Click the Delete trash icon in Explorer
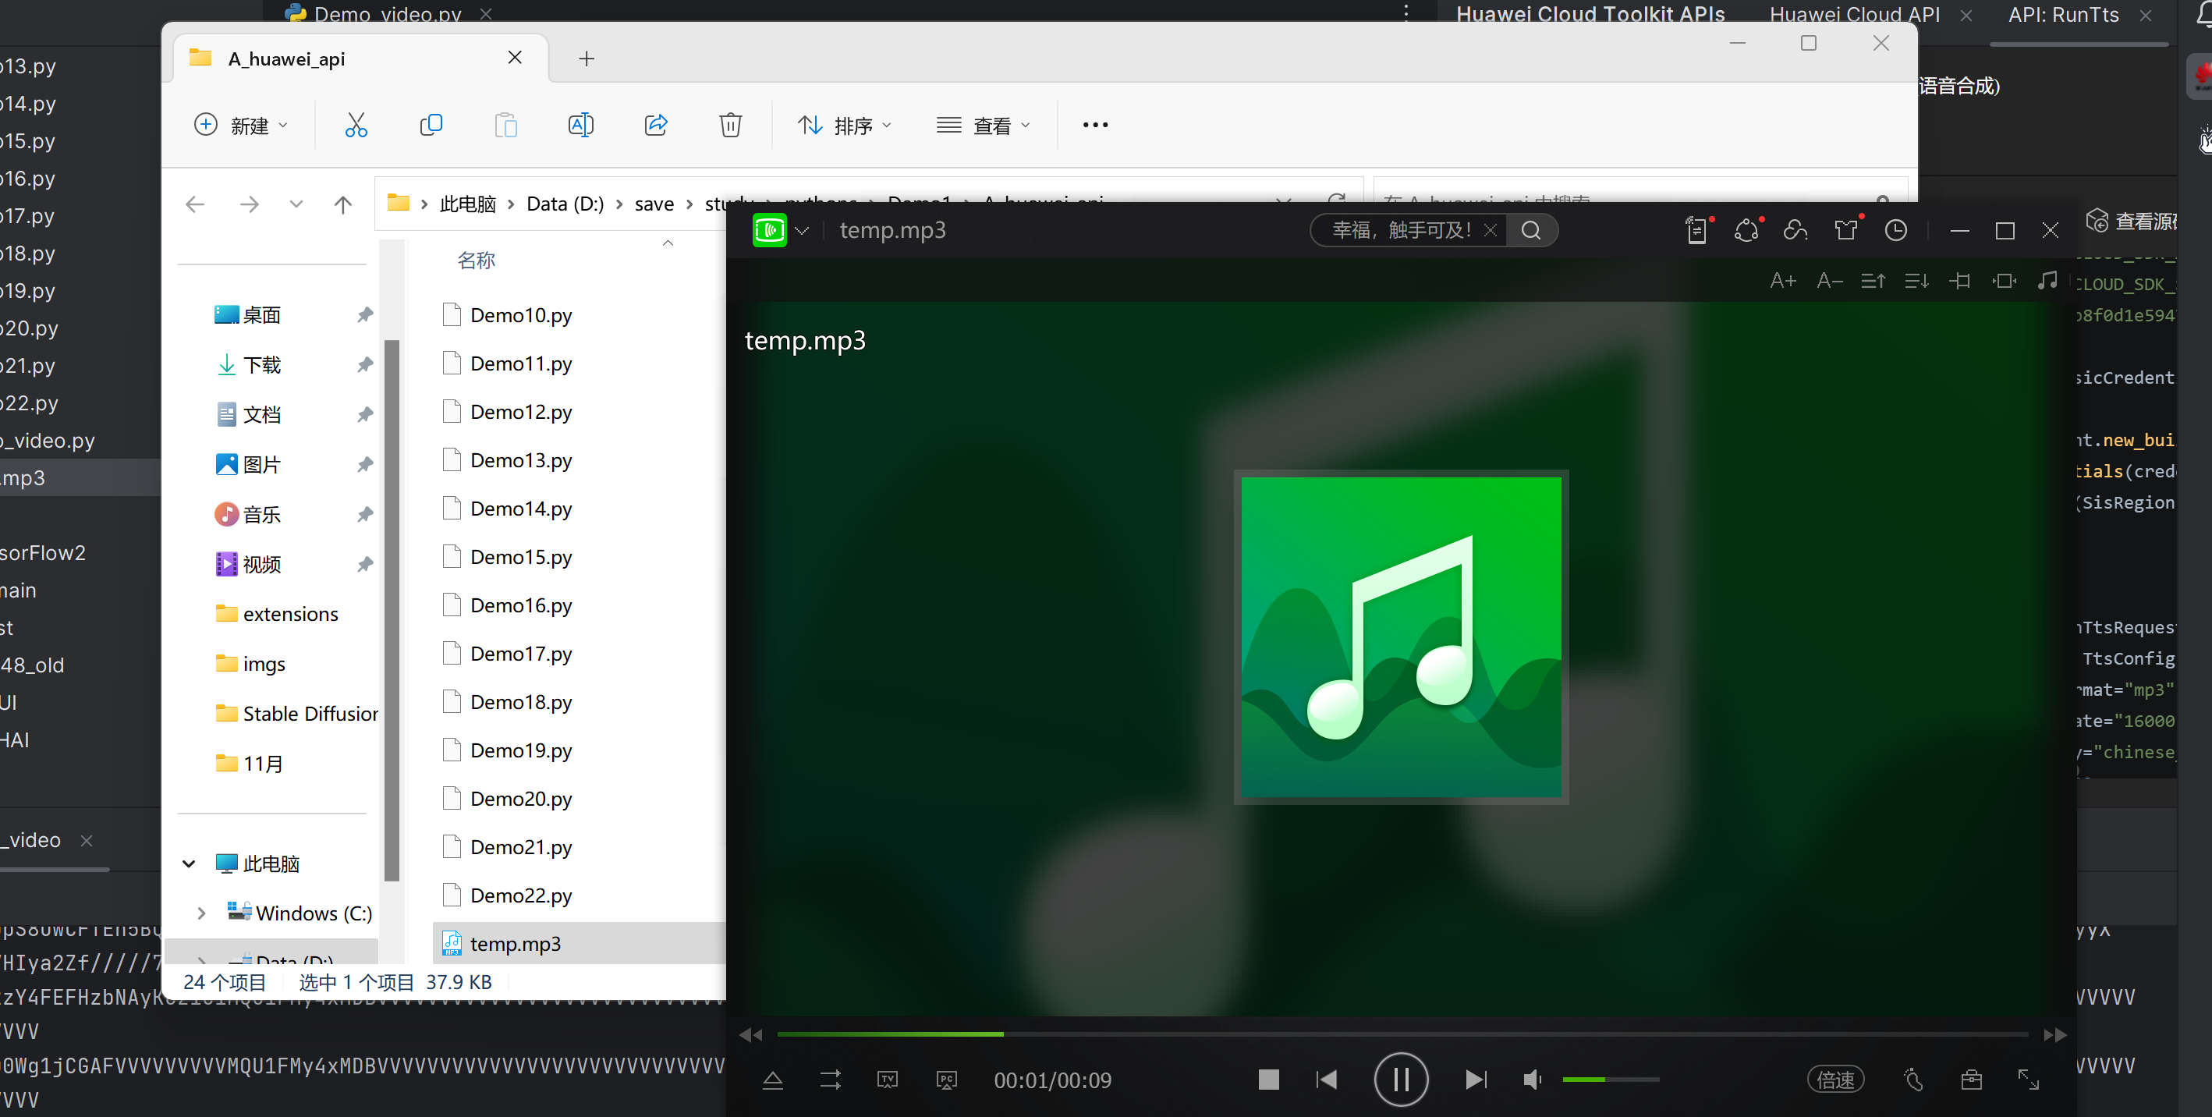This screenshot has width=2212, height=1117. pos(731,126)
